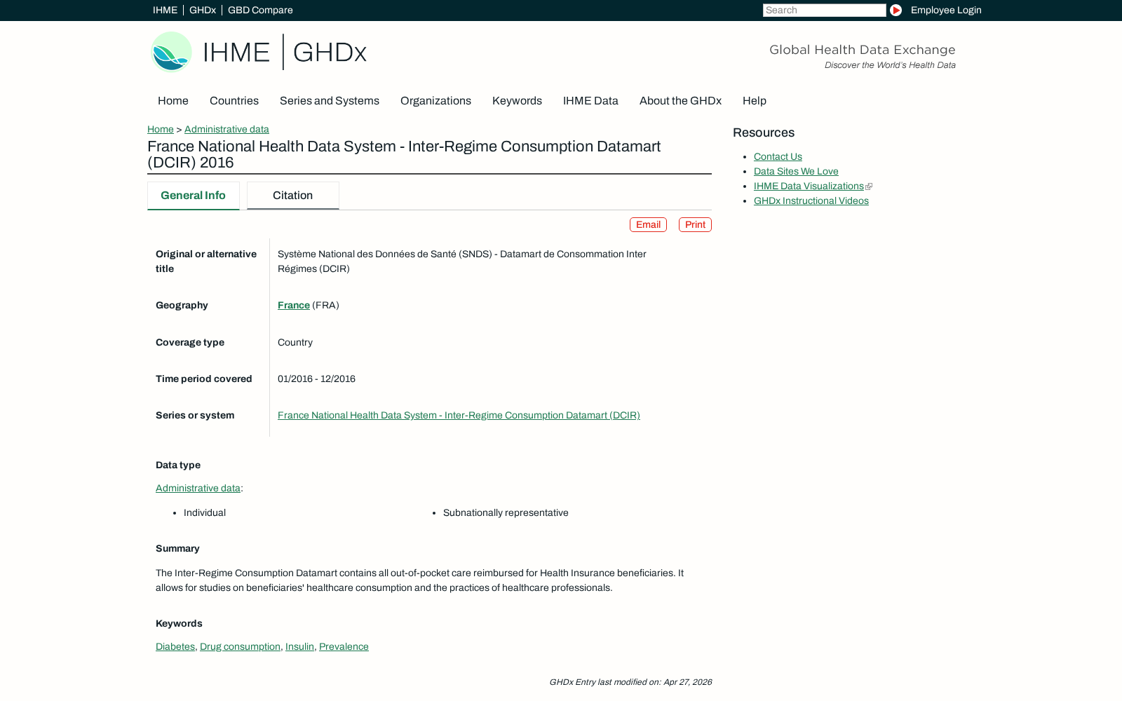The width and height of the screenshot is (1122, 701).
Task: Open the IHME Data menu item
Action: coord(590,101)
